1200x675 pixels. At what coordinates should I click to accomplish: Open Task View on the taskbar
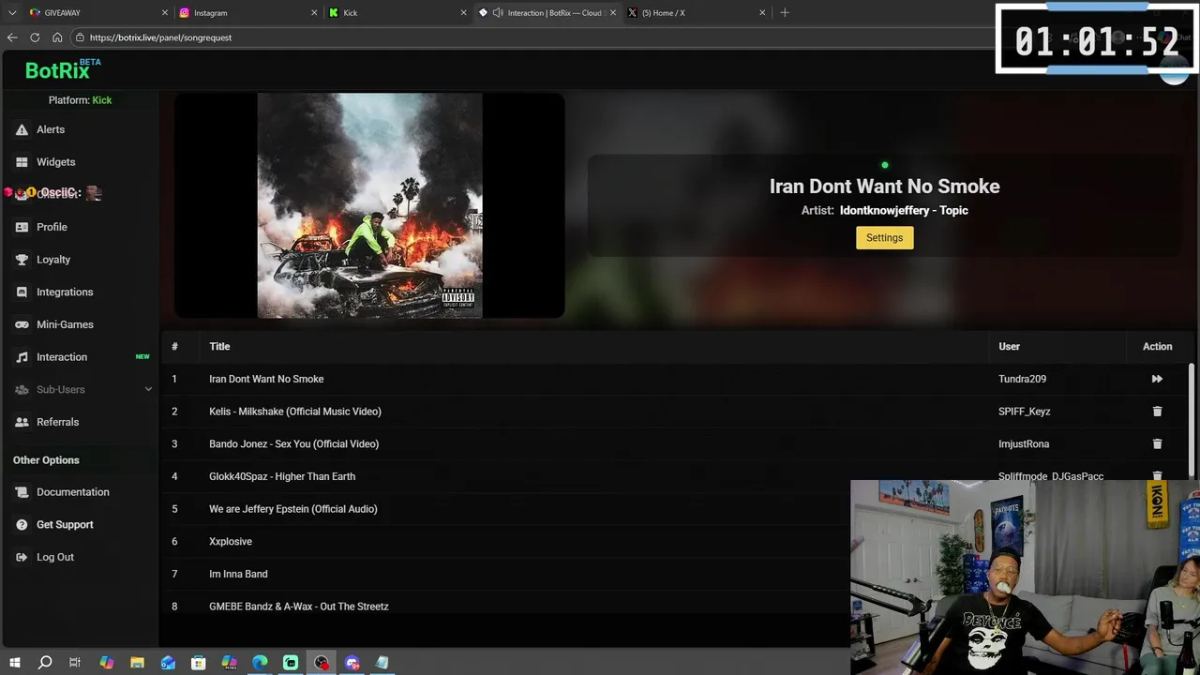click(75, 663)
